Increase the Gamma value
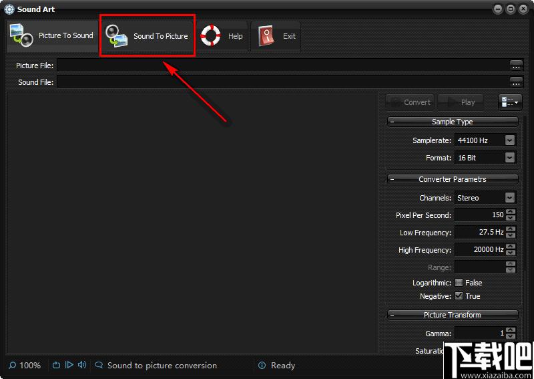Screen dimensions: 534x379 pos(511,330)
